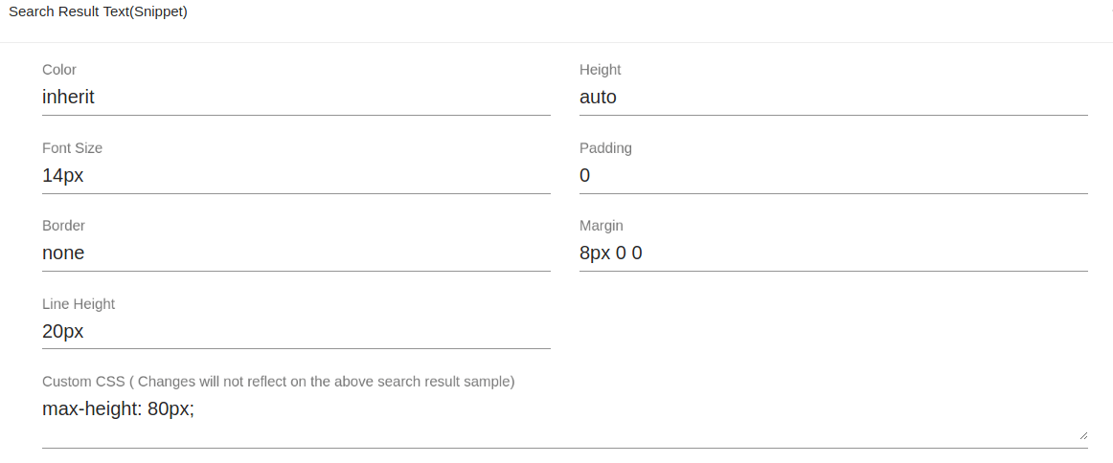The height and width of the screenshot is (463, 1113).
Task: Click the Padding input field
Action: click(833, 175)
